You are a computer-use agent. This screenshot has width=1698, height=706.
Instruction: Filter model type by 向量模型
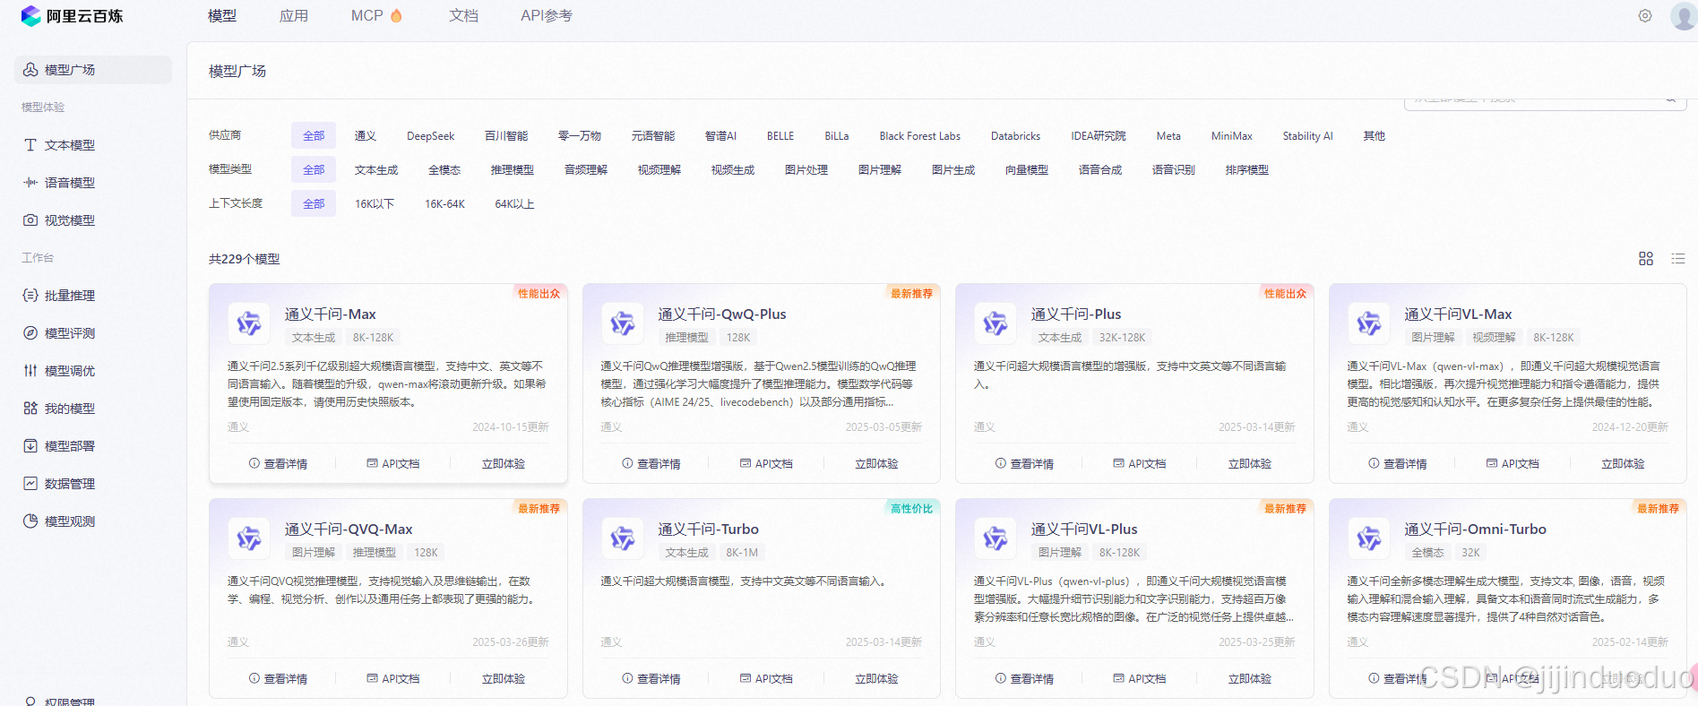pyautogui.click(x=1027, y=170)
